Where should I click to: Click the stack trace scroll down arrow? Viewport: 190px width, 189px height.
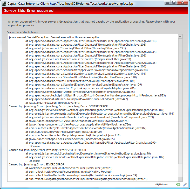click(x=180, y=179)
